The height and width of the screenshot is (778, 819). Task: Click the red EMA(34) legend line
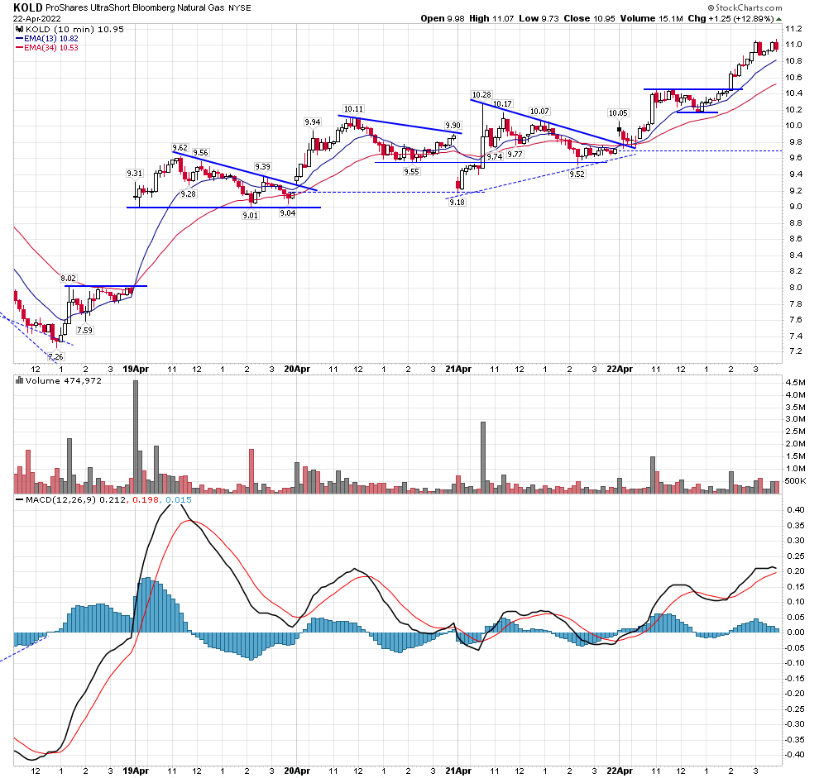19,47
